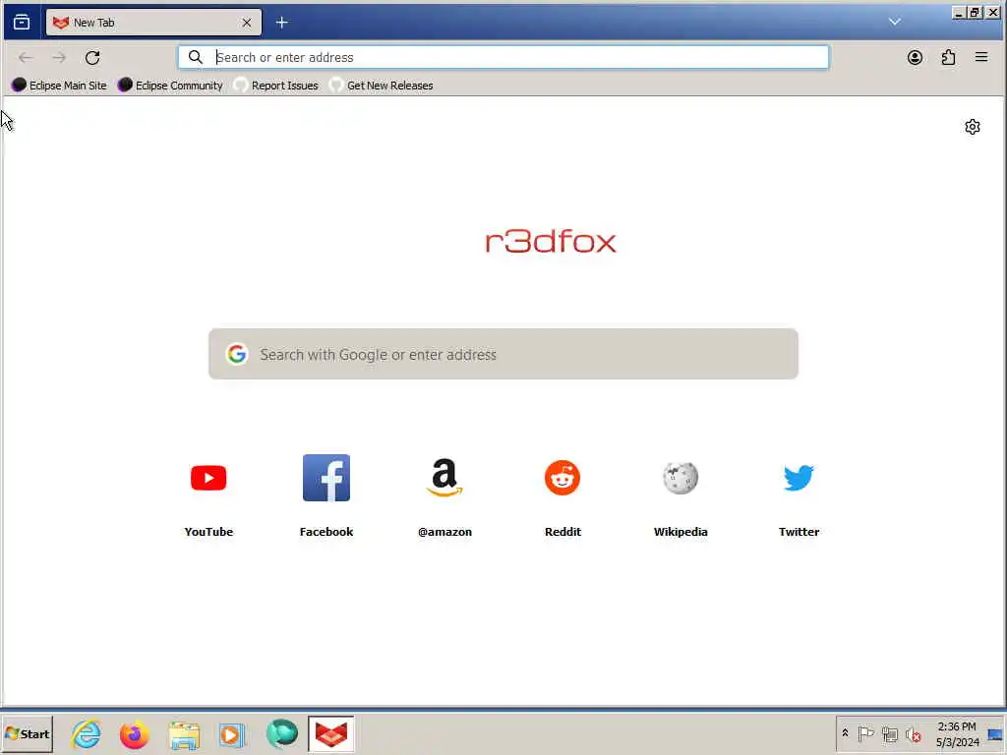Expand the list all tabs chevron
The image size is (1007, 755).
[x=894, y=22]
